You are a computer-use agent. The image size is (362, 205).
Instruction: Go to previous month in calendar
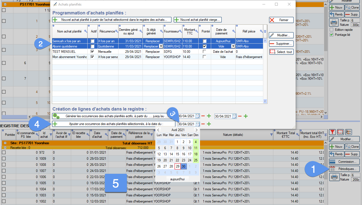[158, 130]
